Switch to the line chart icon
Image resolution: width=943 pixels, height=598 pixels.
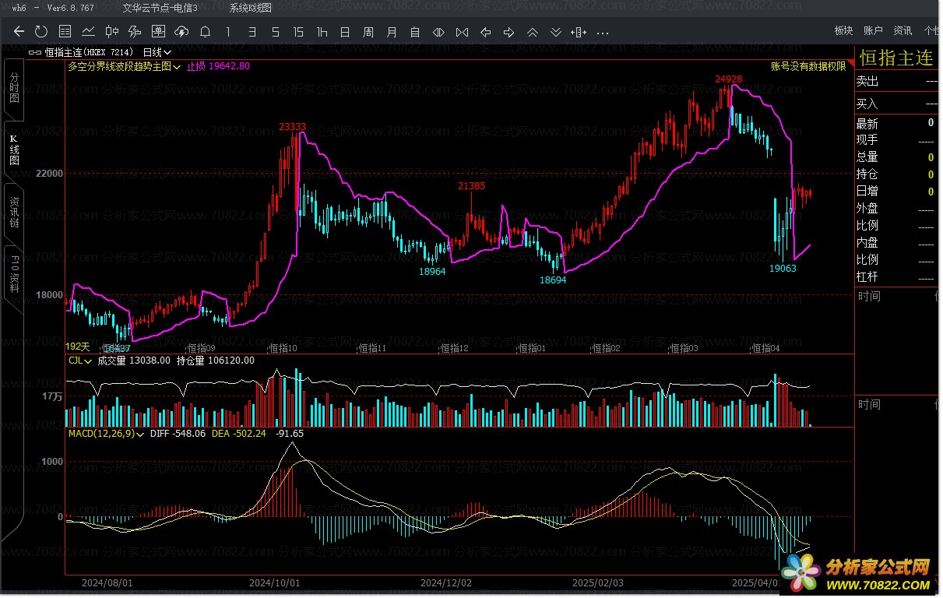click(89, 32)
